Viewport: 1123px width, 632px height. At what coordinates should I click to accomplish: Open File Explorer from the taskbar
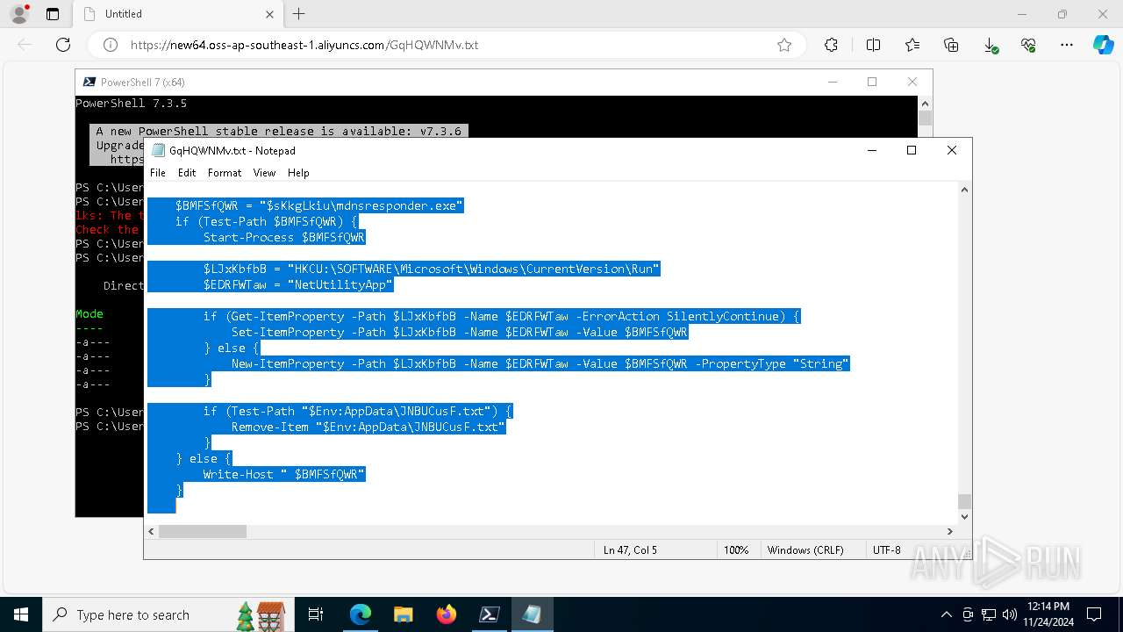pyautogui.click(x=403, y=614)
